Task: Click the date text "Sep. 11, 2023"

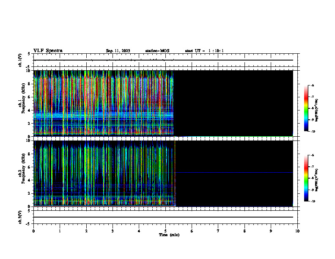Action: pos(118,51)
